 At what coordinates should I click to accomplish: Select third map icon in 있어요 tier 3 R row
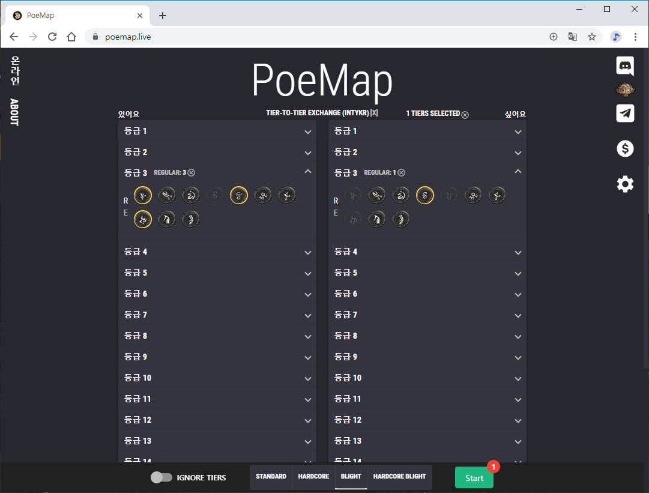[191, 195]
